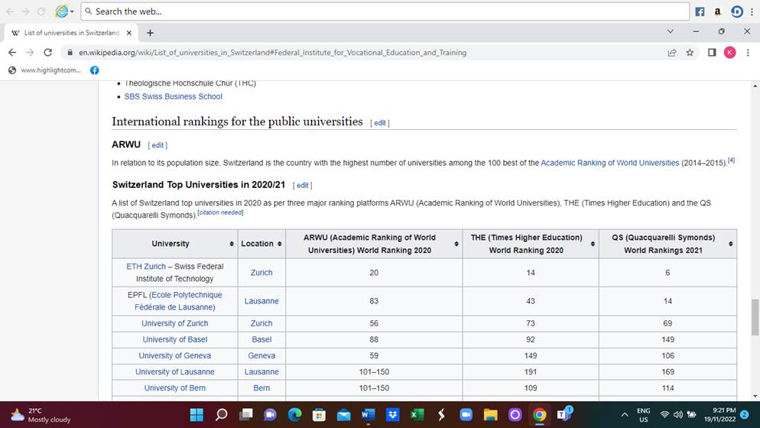Open Task View in taskbar
The height and width of the screenshot is (428, 760).
tap(245, 415)
